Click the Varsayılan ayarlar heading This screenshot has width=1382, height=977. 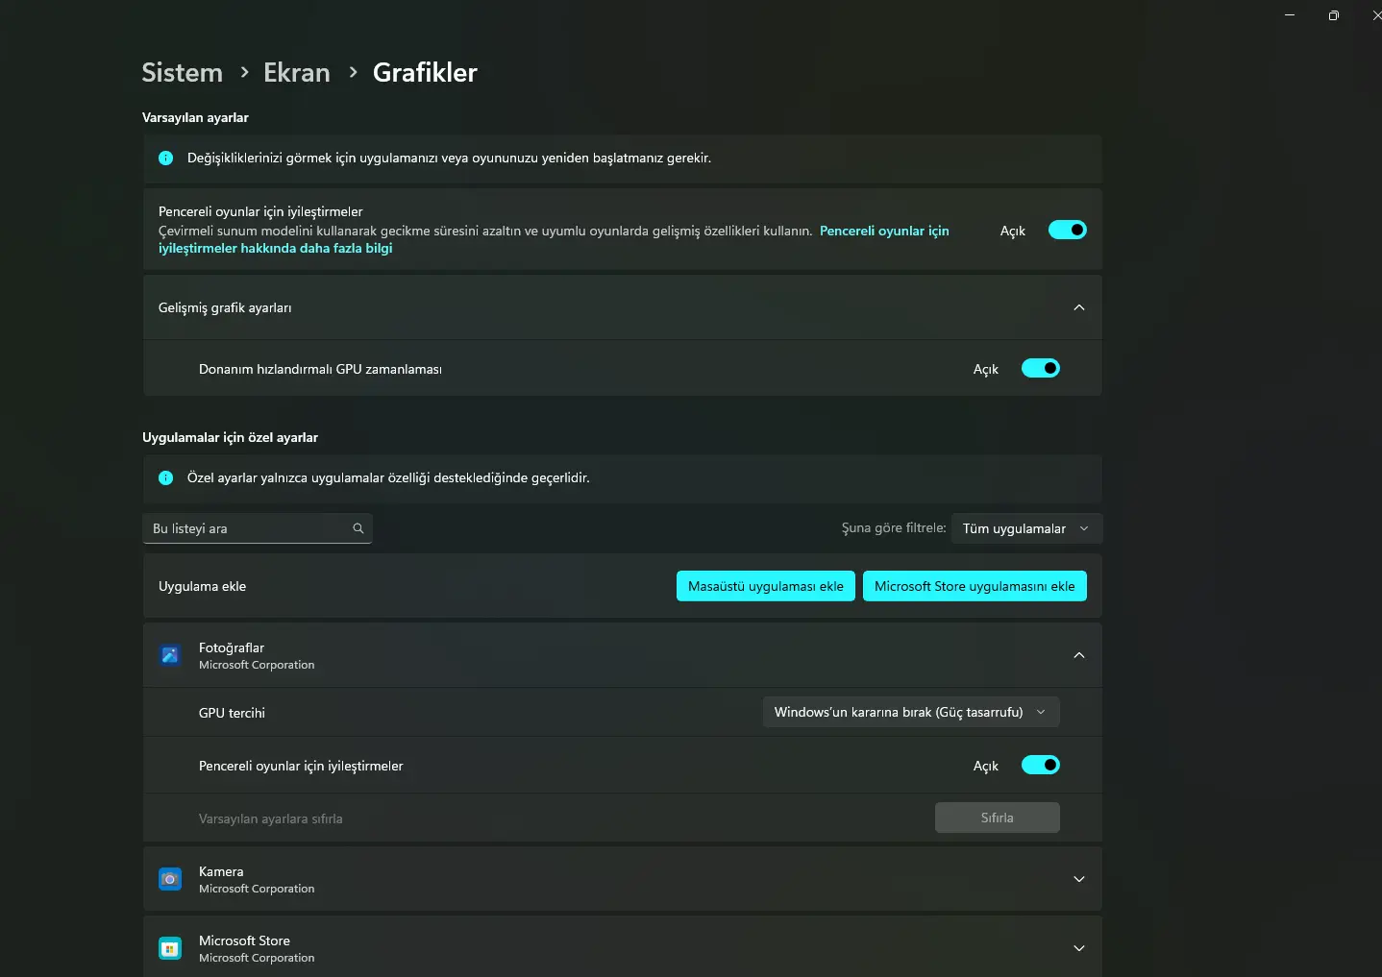click(x=195, y=117)
